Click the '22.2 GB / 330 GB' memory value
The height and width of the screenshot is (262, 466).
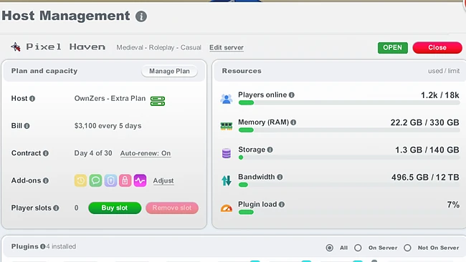pos(424,122)
